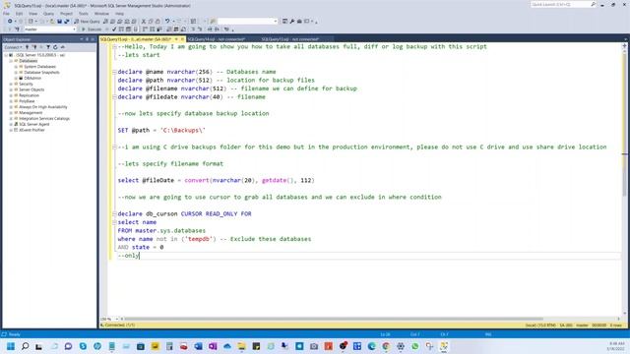
Task: Open File Explorer from the taskbar
Action: click(x=241, y=346)
